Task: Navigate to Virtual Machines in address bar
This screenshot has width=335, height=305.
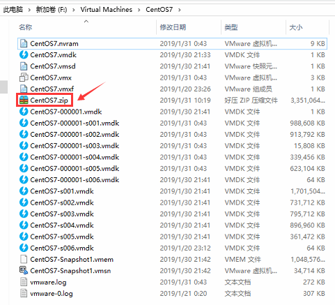Action: (x=107, y=10)
